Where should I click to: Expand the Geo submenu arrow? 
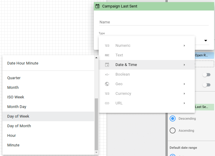click(184, 84)
